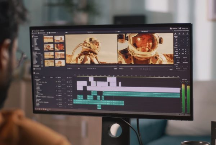
Task: Toggle the first header icon on the top video track
Action: click(67, 78)
